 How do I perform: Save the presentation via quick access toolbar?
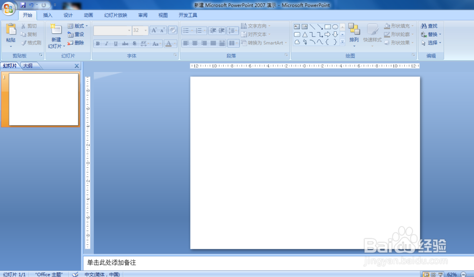tap(23, 5)
